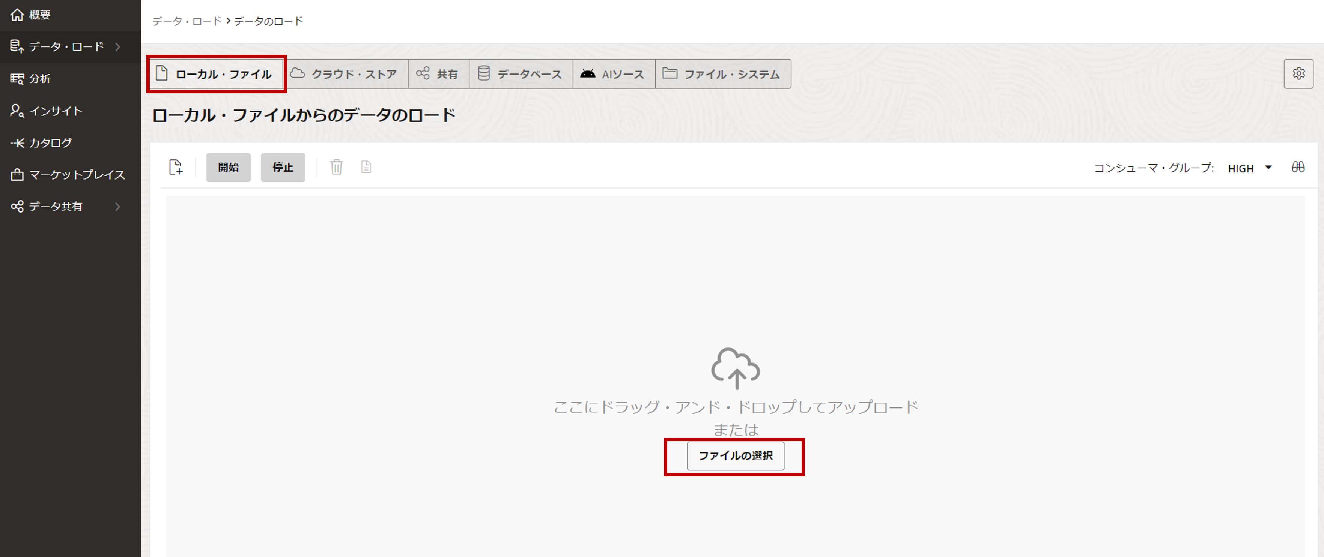Screen dimensions: 1324x557
Task: Click the 開始 (Start) button
Action: point(228,167)
